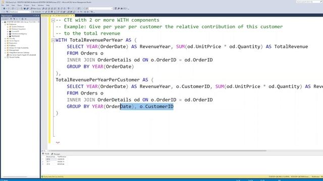Expand the System Databases folder
Screen dimensions: 323x181
click(x=8, y=27)
